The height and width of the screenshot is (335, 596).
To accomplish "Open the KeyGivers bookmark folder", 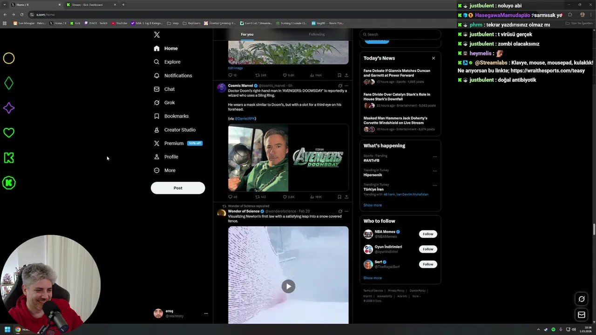I will point(192,23).
